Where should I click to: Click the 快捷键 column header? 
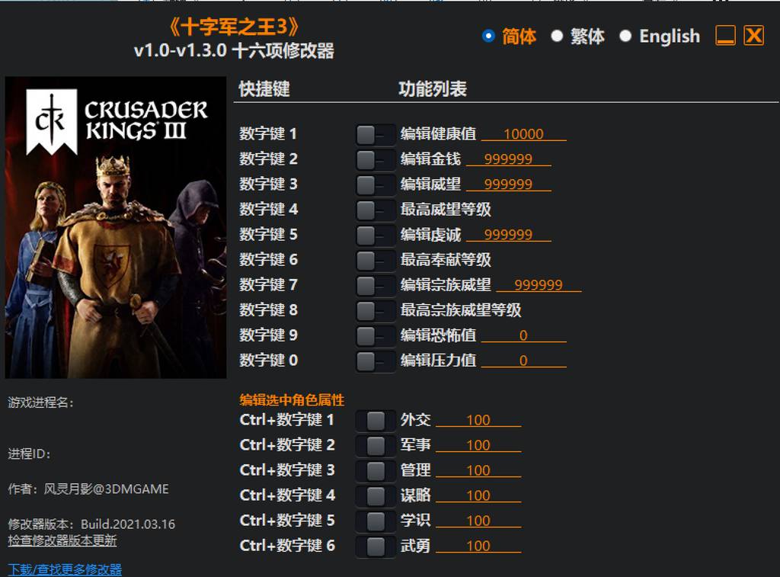point(264,89)
